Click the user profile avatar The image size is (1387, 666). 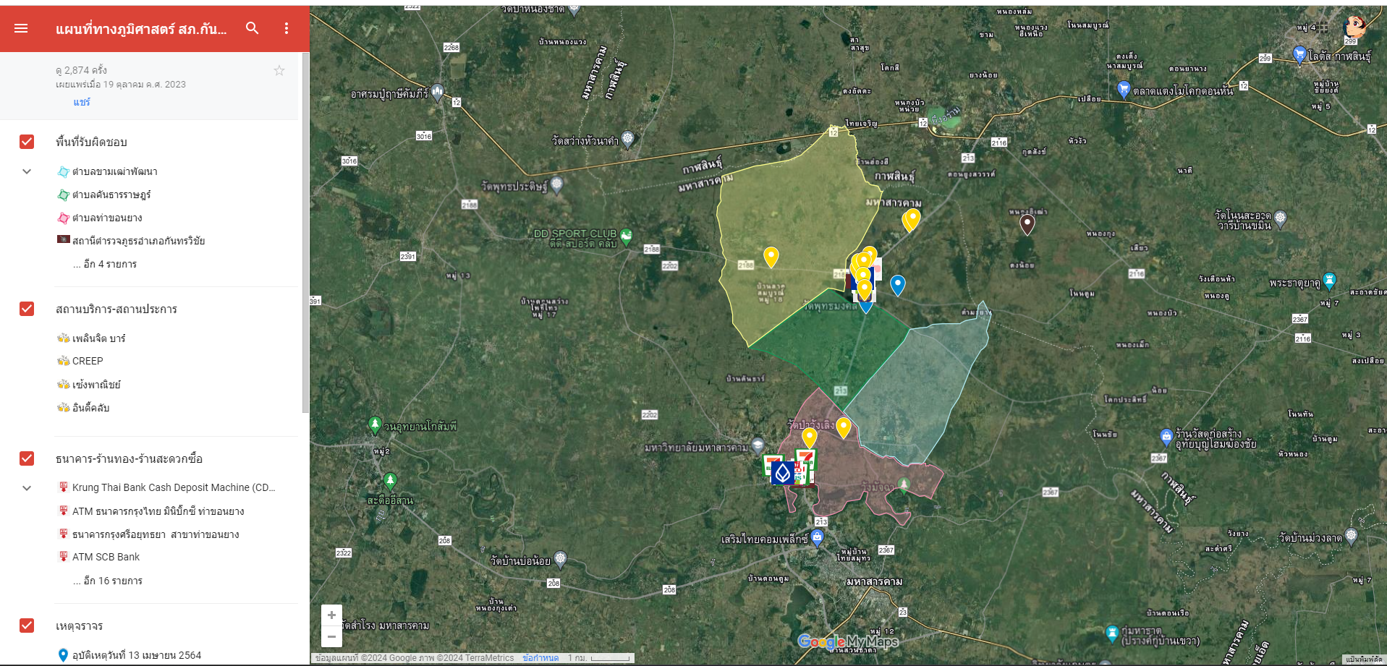click(1353, 27)
